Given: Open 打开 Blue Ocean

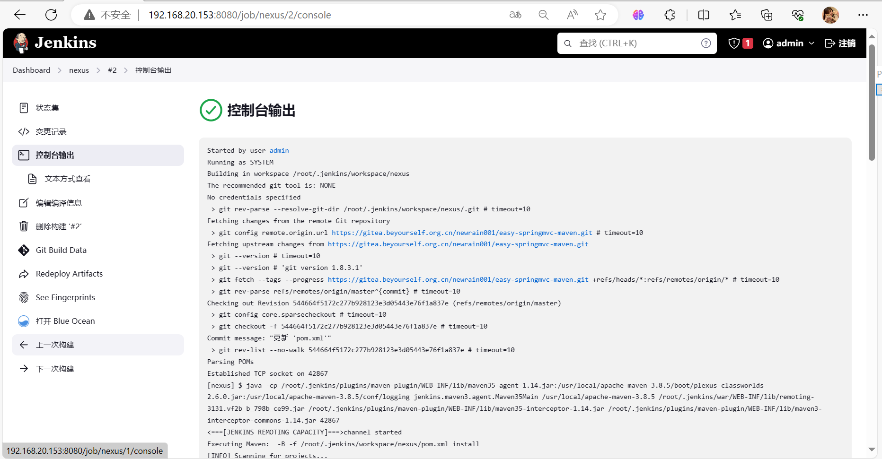Looking at the screenshot, I should (98, 321).
